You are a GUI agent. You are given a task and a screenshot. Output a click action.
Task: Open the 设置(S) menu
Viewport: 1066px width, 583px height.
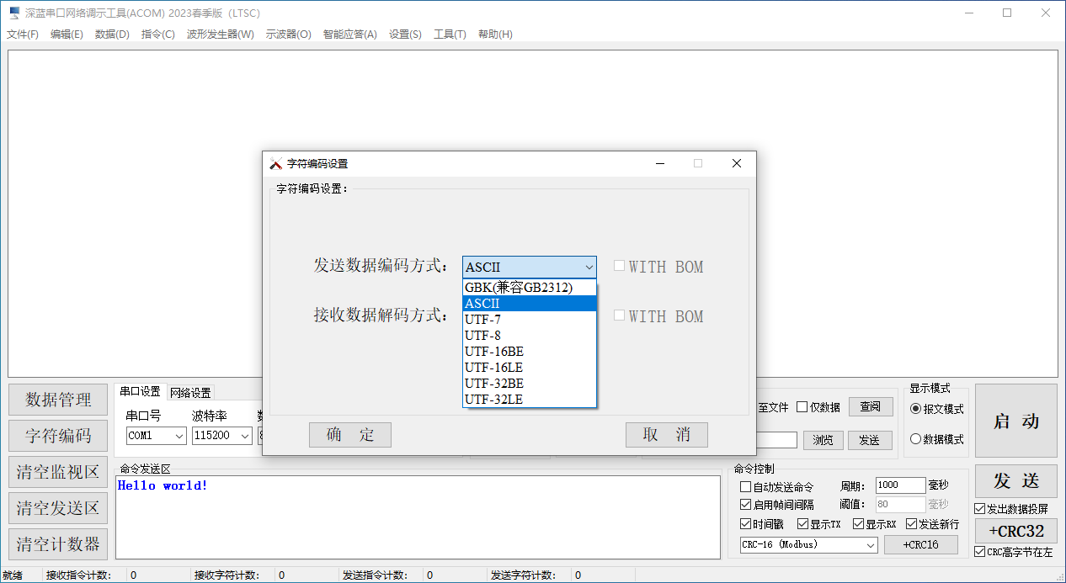405,34
